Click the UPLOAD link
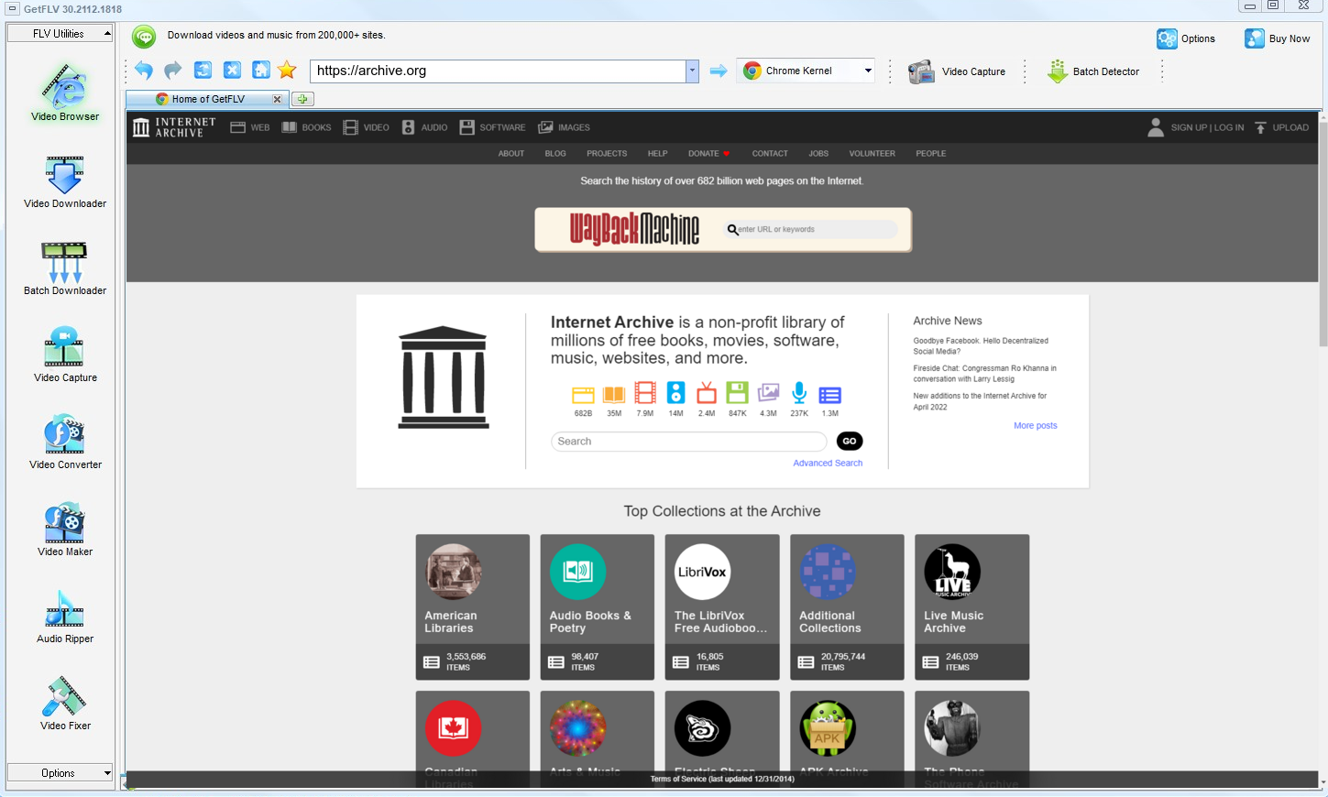 1281,127
